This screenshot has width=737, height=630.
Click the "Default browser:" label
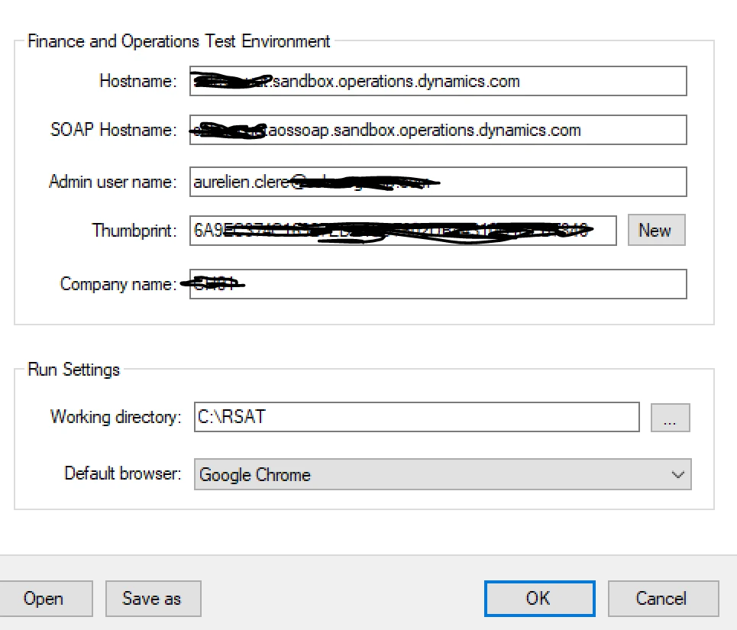click(123, 473)
